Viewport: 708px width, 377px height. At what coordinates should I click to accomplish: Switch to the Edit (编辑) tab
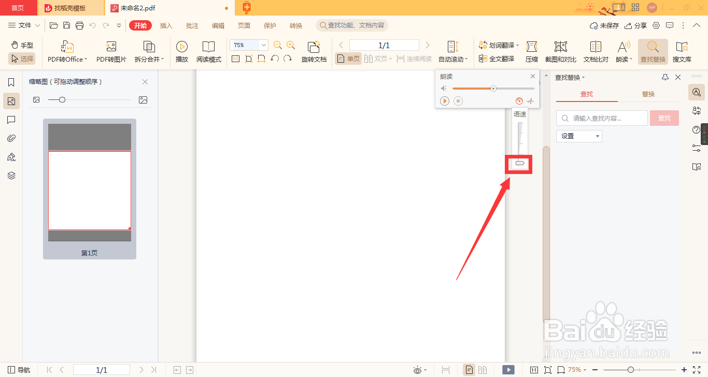[218, 25]
